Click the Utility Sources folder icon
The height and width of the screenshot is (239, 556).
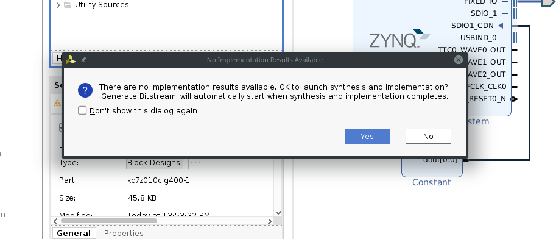coord(68,5)
